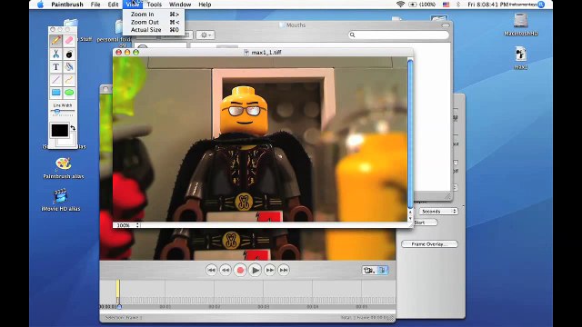Image resolution: width=582 pixels, height=327 pixels.
Task: Select the pink Eraser tool
Action: coord(69,40)
